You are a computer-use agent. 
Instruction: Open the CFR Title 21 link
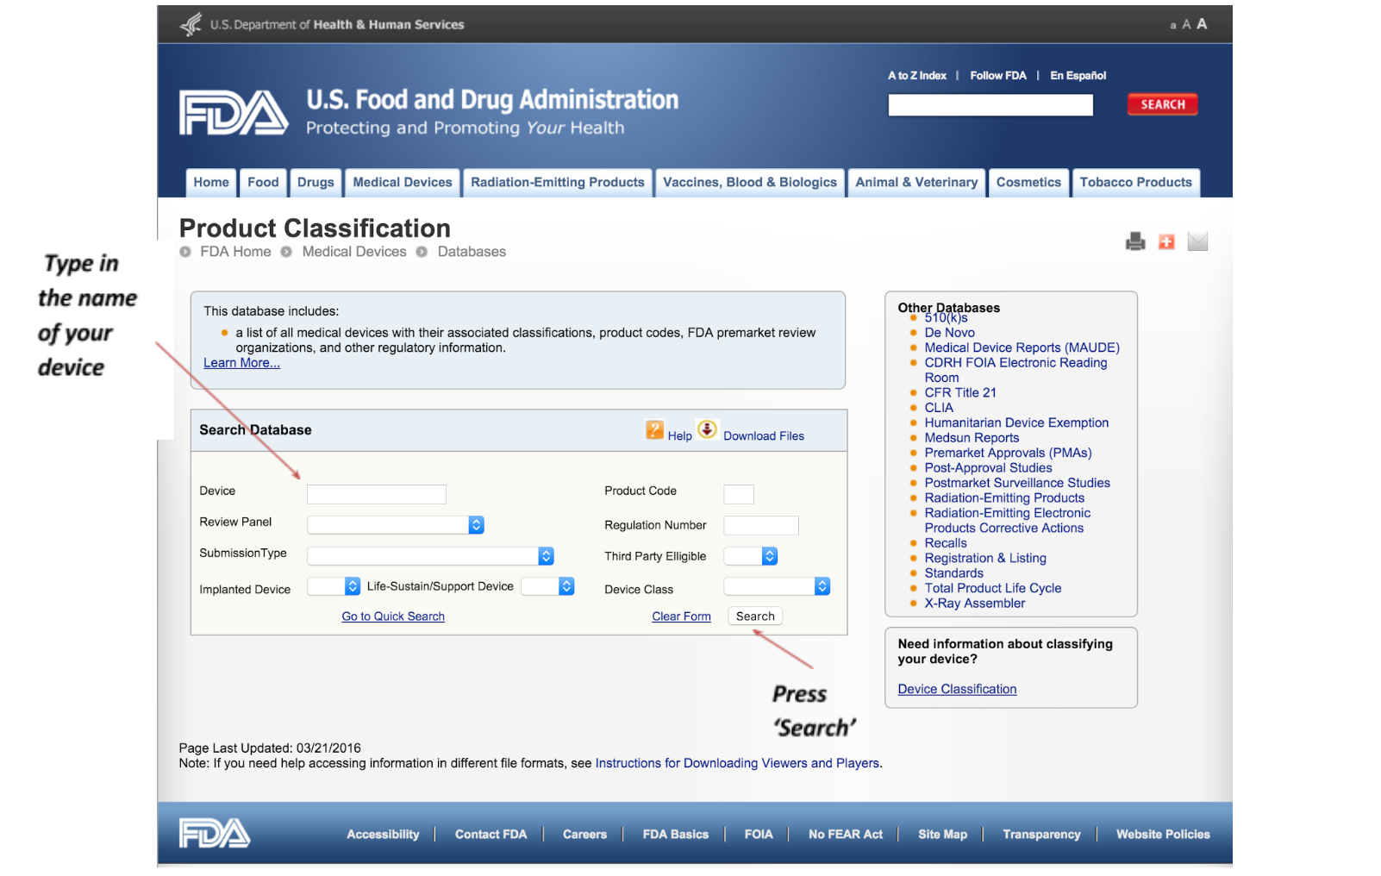coord(960,392)
